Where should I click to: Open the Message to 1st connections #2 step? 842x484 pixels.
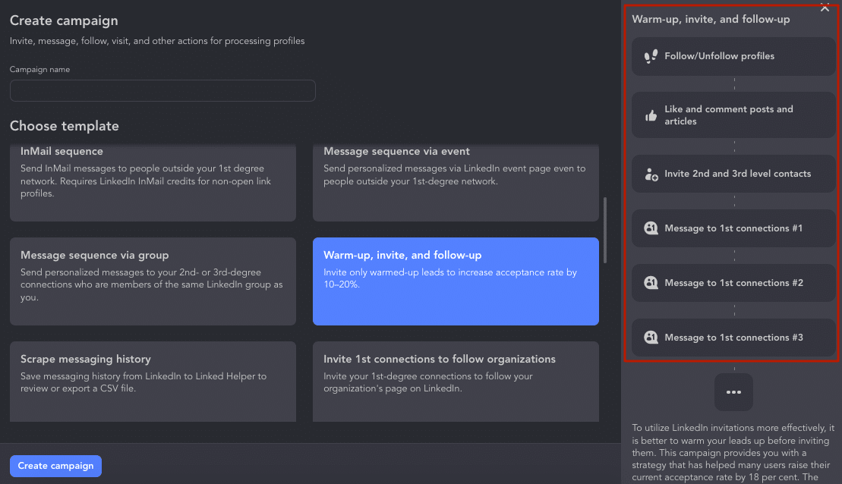pos(733,283)
